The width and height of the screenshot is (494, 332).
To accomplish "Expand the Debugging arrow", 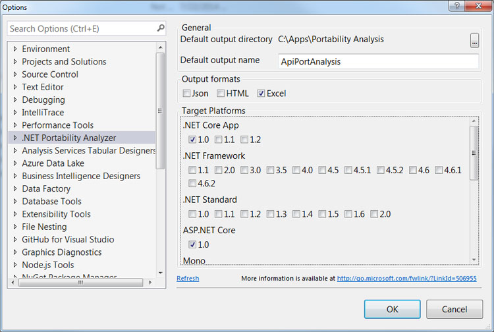I will [14, 100].
